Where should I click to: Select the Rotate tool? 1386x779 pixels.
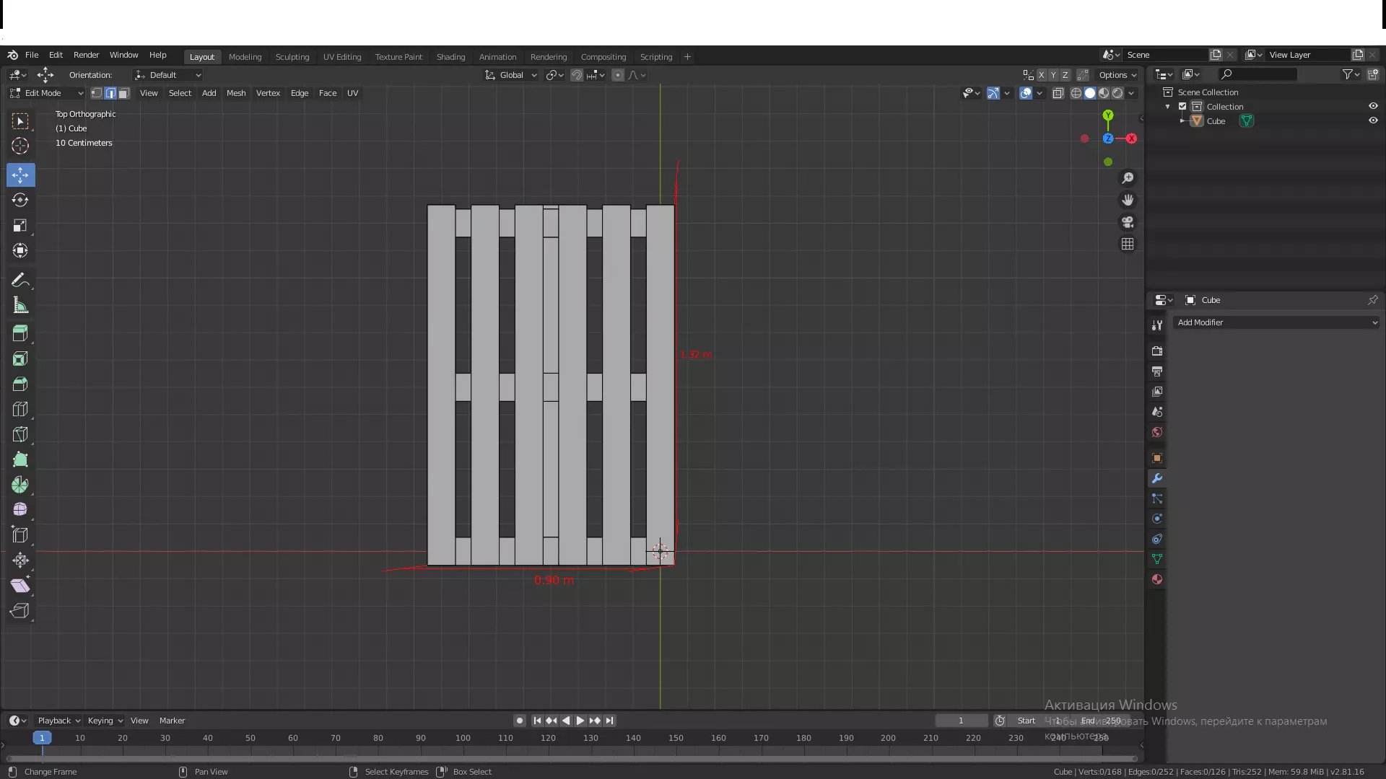tap(20, 200)
